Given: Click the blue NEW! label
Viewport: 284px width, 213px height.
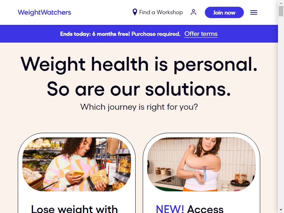Looking at the screenshot, I should 170,209.
